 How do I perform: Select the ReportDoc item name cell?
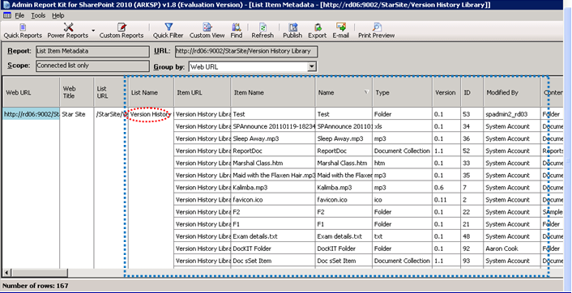273,151
